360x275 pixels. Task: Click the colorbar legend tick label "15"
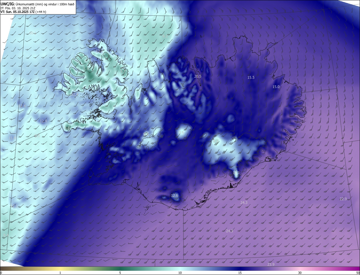(x=240, y=273)
